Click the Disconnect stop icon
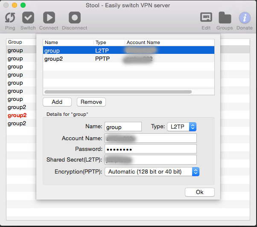Image resolution: width=257 pixels, height=227 pixels. (75, 18)
